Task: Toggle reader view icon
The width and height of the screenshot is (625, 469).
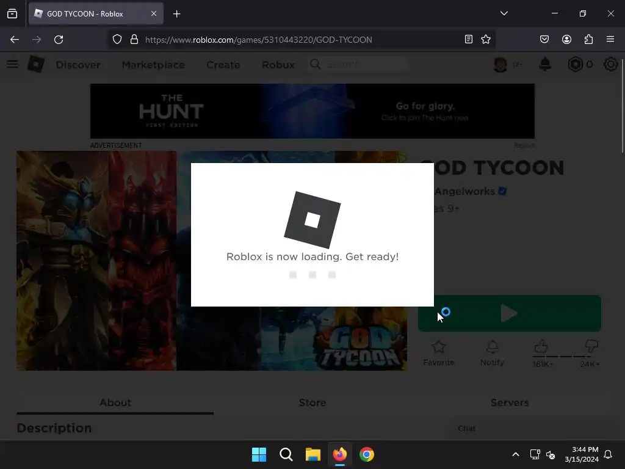Action: tap(469, 39)
